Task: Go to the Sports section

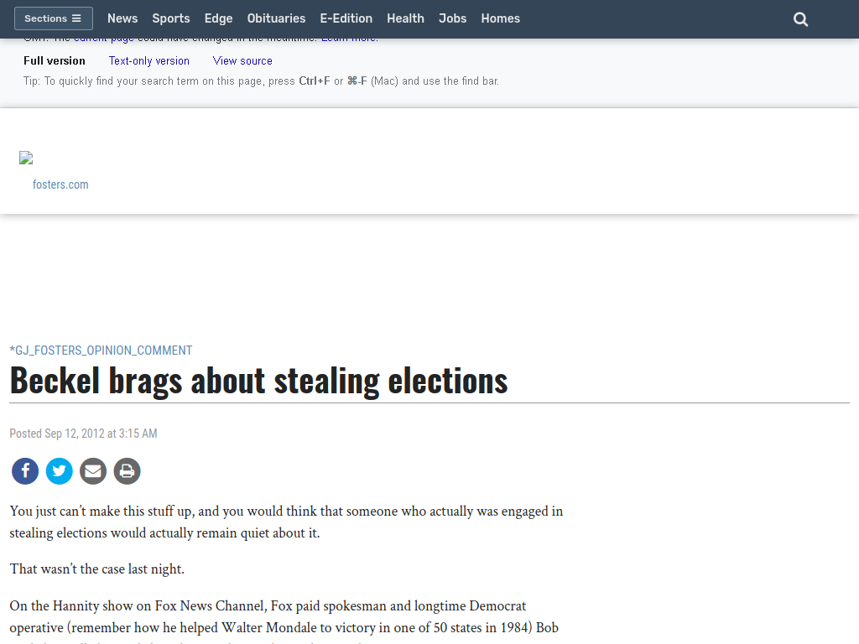Action: point(171,18)
